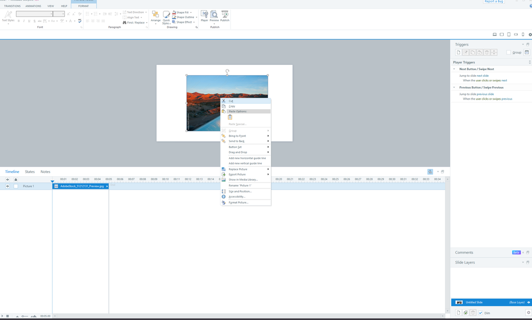Switch to desktop preview device icon
The height and width of the screenshot is (320, 532).
click(x=495, y=35)
